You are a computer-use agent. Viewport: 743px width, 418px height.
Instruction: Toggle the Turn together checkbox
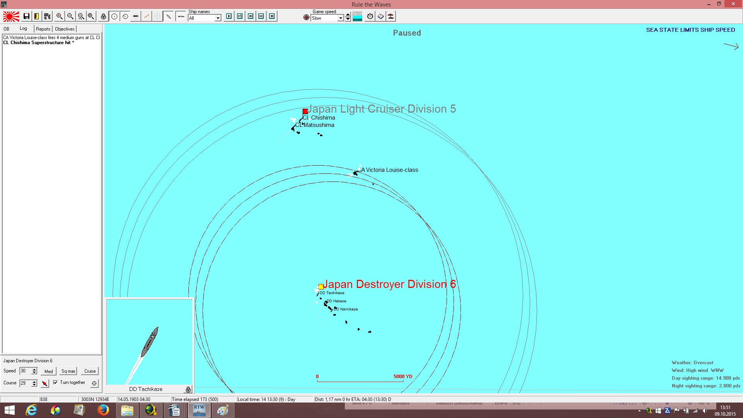55,382
